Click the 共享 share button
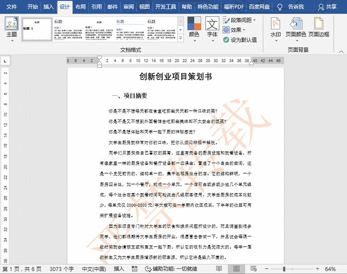 click(x=327, y=7)
